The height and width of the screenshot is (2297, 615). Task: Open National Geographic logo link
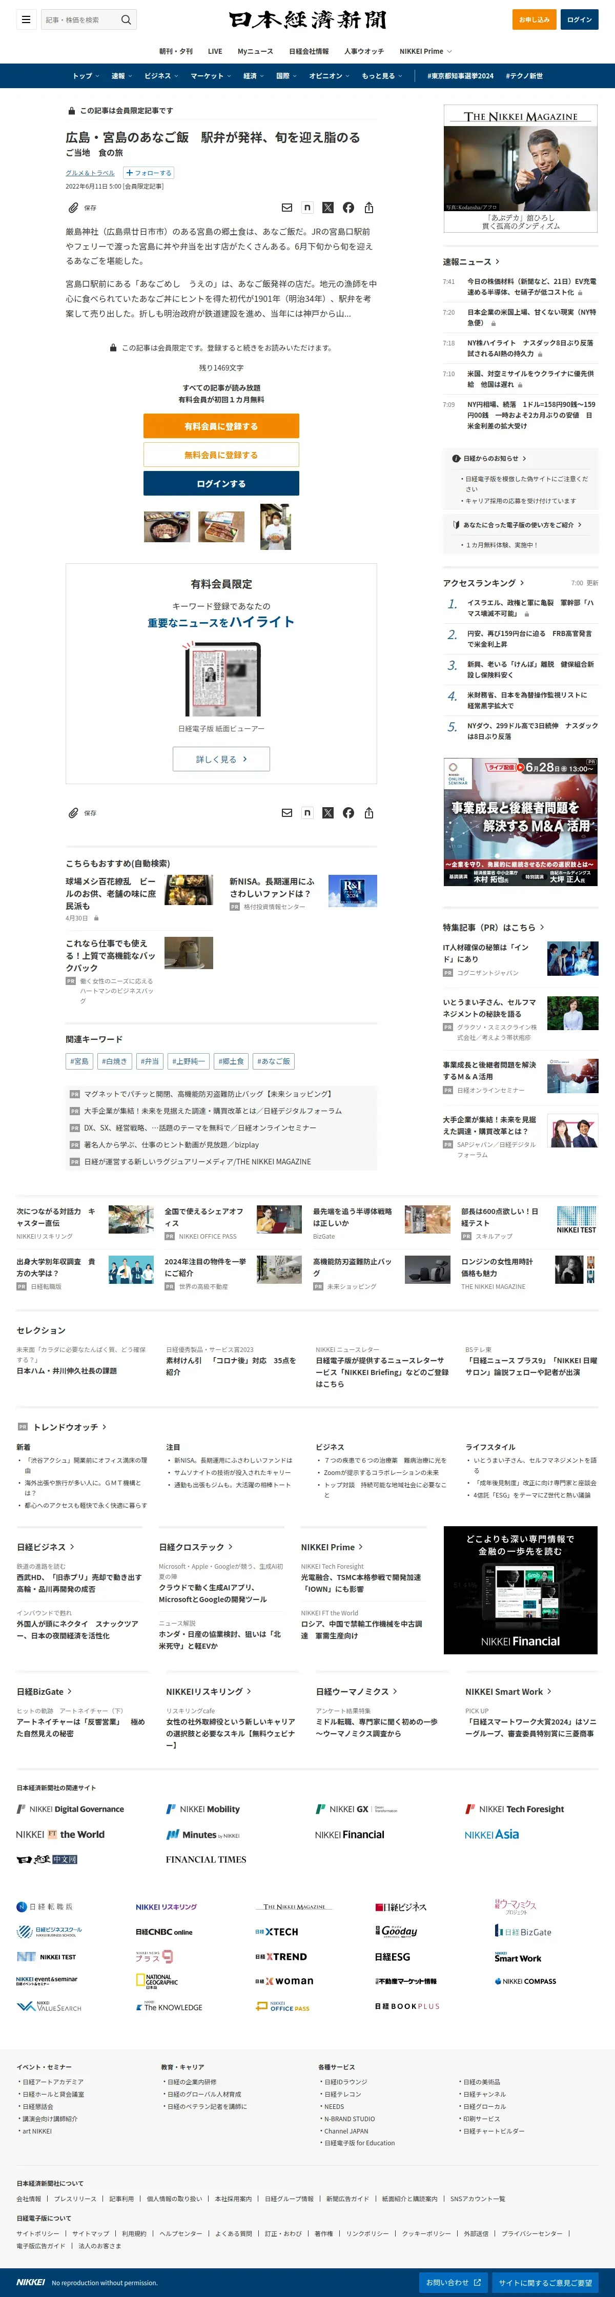157,1981
